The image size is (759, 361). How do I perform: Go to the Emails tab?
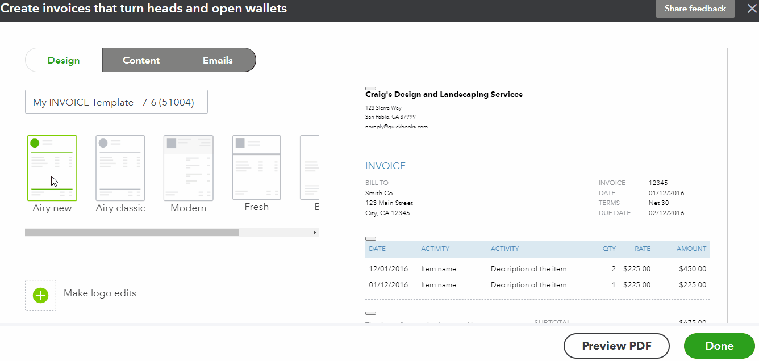coord(218,60)
